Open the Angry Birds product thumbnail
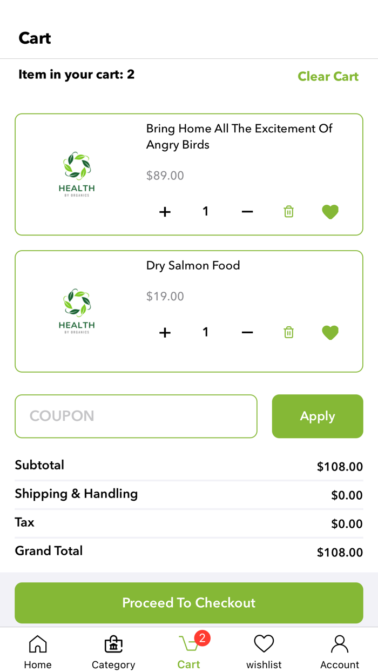378x672 pixels. [76, 174]
